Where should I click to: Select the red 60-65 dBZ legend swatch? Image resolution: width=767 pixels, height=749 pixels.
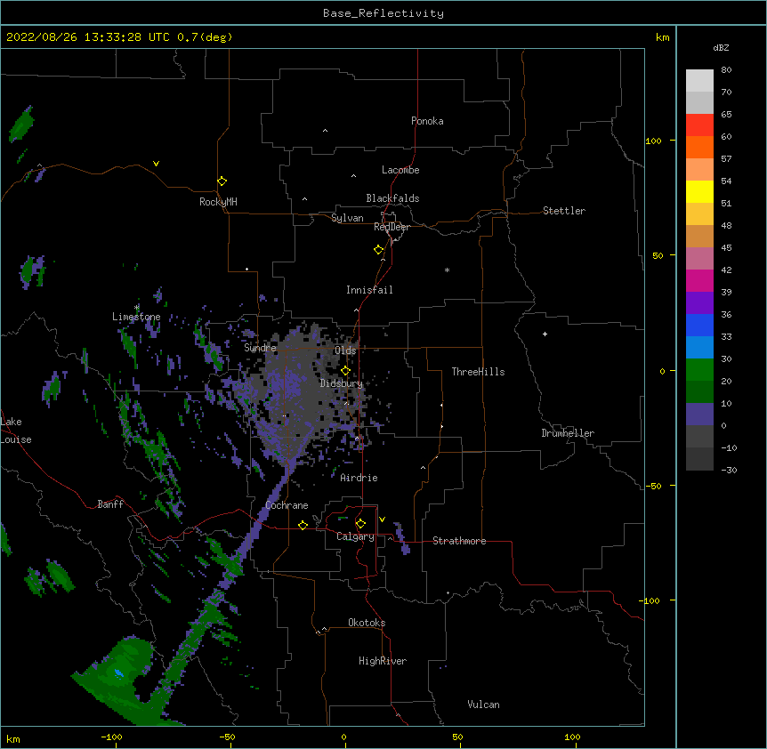pyautogui.click(x=699, y=125)
